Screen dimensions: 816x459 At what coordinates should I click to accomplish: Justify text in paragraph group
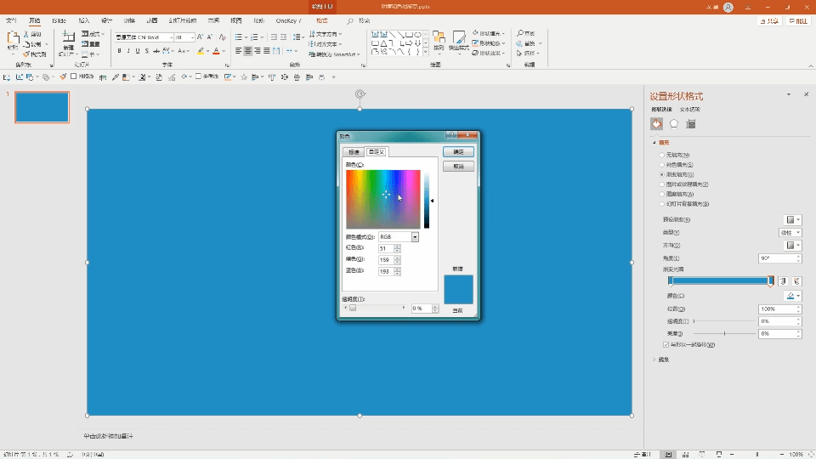tap(266, 51)
